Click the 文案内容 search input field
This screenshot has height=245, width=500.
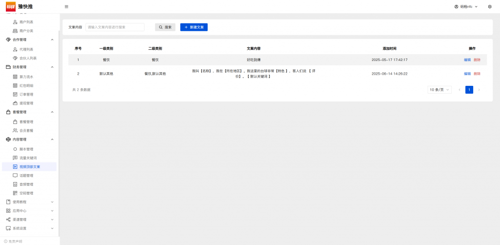coord(115,27)
